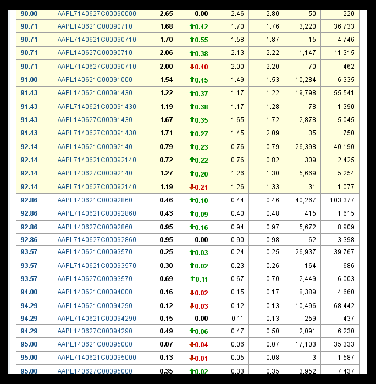
Task: Click the red down arrow beside 0.40
Action: (x=192, y=67)
